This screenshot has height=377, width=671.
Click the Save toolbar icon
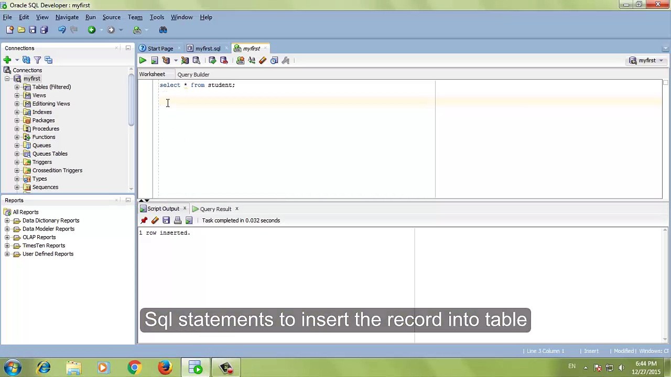33,30
